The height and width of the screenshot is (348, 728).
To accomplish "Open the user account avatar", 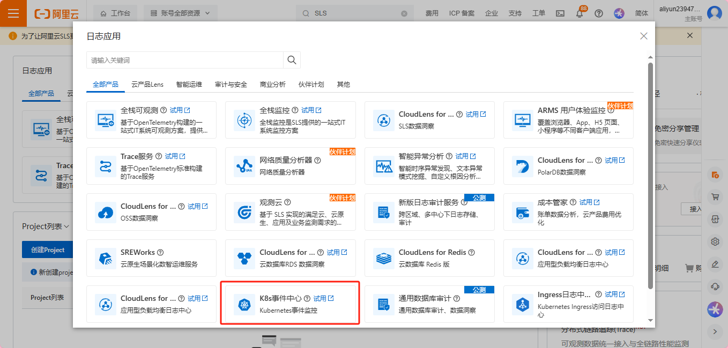I will click(x=715, y=13).
